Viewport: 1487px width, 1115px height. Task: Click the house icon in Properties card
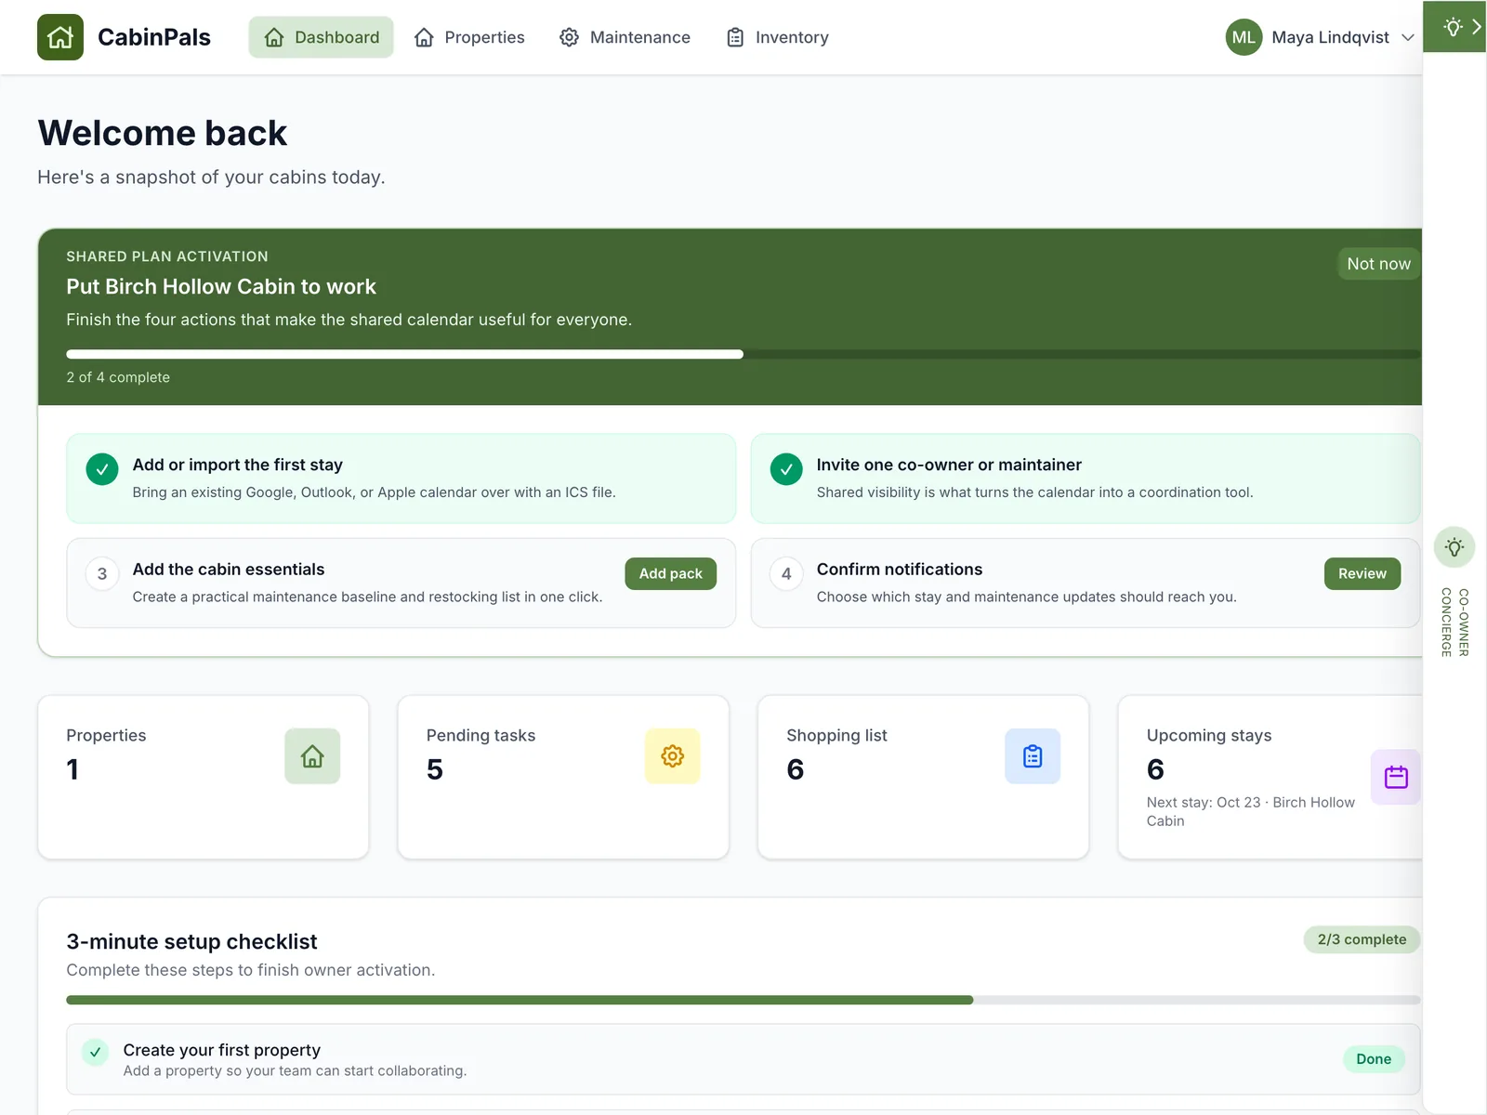(312, 756)
